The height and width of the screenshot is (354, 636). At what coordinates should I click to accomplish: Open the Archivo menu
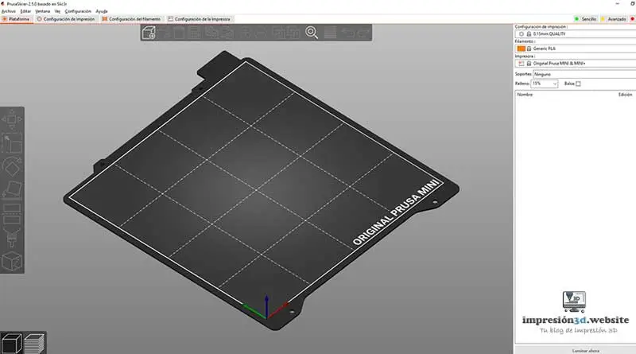point(9,11)
